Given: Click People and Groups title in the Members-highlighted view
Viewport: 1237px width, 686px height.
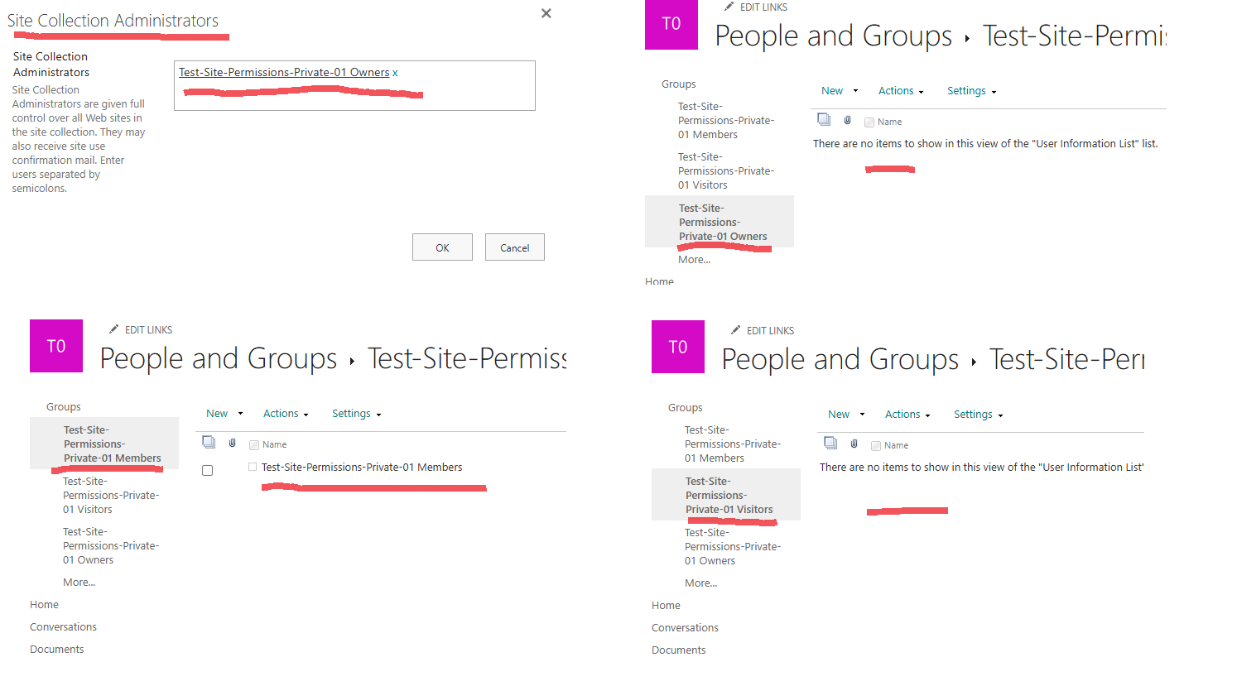Looking at the screenshot, I should [218, 358].
